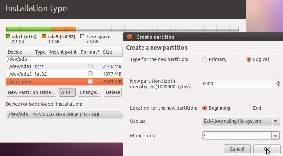283x156 pixels.
Task: Click the Mount point column header
Action: (x=63, y=52)
